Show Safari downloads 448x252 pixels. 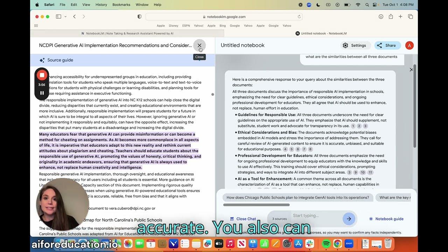pos(381,16)
